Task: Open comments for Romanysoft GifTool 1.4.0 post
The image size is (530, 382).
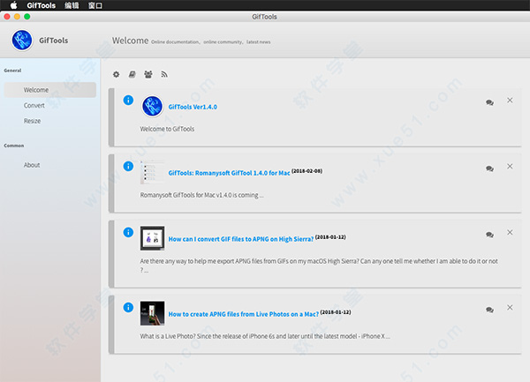Action: pos(489,169)
